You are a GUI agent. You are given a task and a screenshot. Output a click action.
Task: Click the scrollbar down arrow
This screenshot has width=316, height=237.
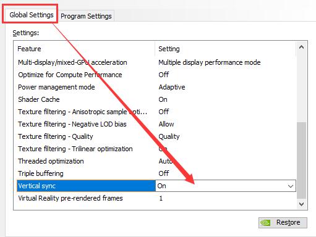point(301,204)
